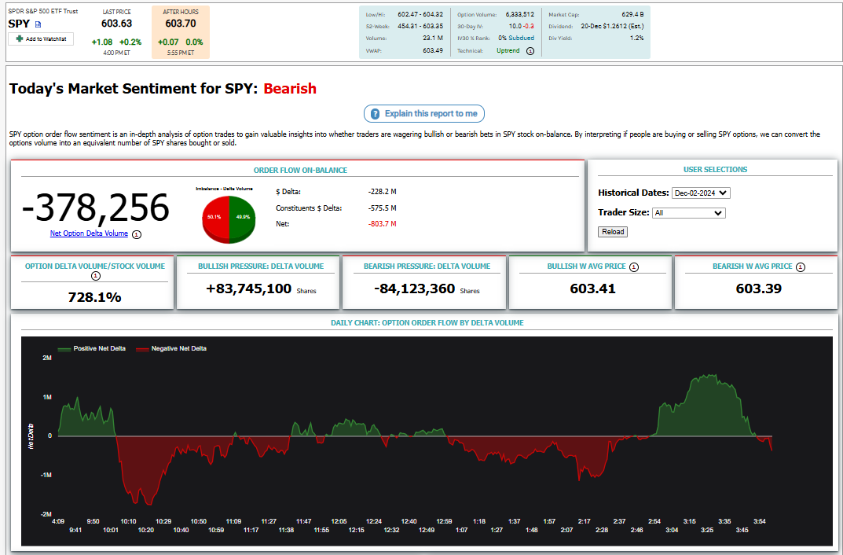Click the after hours price 603.70

click(181, 24)
